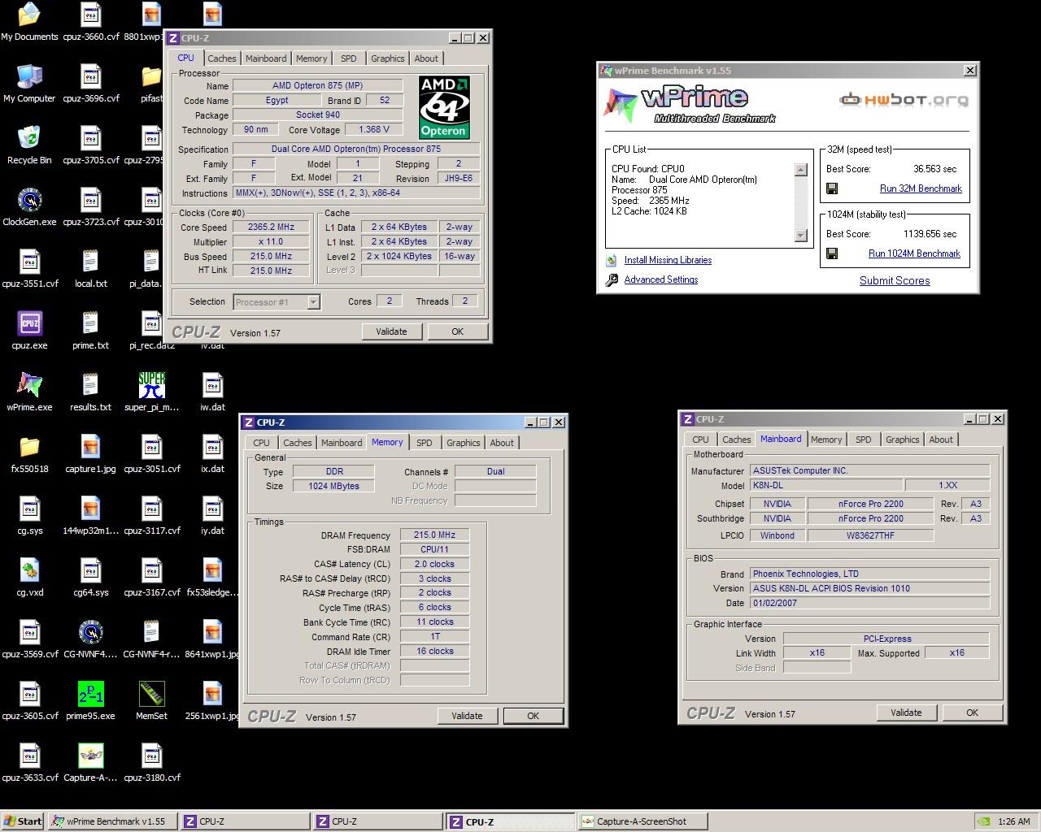Launch the ClockGen.exe desktop icon
The height and width of the screenshot is (832, 1041).
29,206
